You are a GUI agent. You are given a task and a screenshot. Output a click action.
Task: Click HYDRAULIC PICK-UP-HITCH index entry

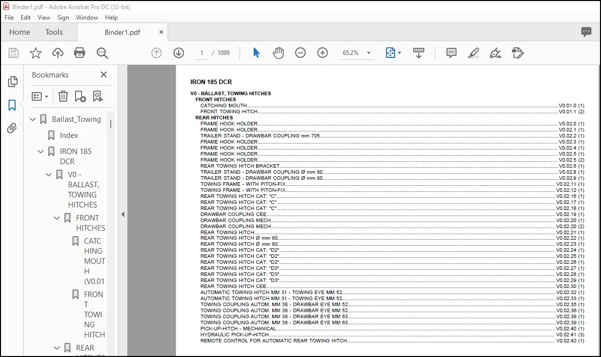(x=392, y=335)
